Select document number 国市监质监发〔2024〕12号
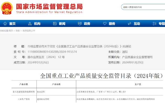The image size is (165, 103). click(46, 57)
